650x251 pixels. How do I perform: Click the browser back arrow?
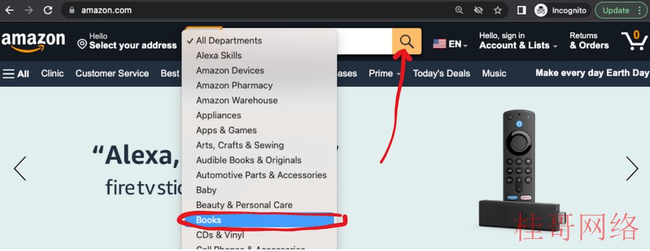click(x=9, y=10)
